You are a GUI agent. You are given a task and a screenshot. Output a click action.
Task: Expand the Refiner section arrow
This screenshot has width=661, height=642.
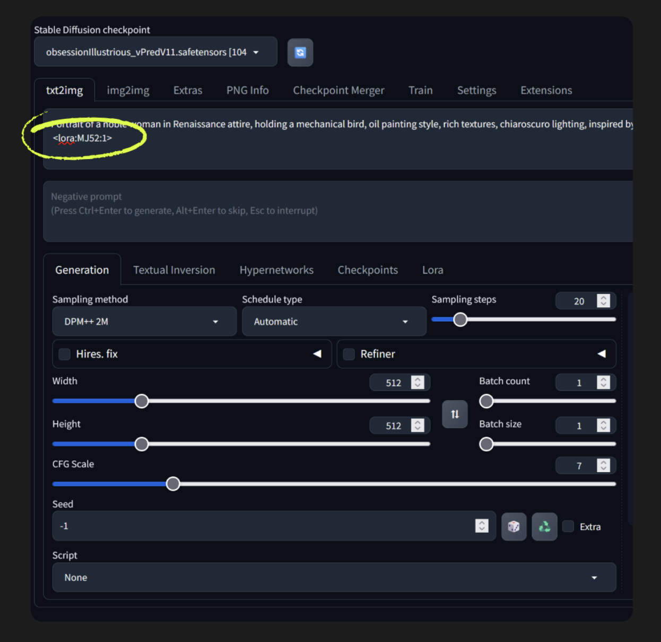602,354
